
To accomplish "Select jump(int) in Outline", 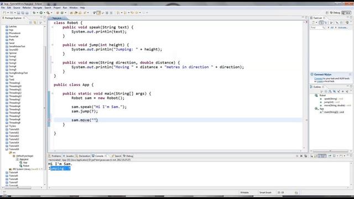I will pyautogui.click(x=329, y=102).
